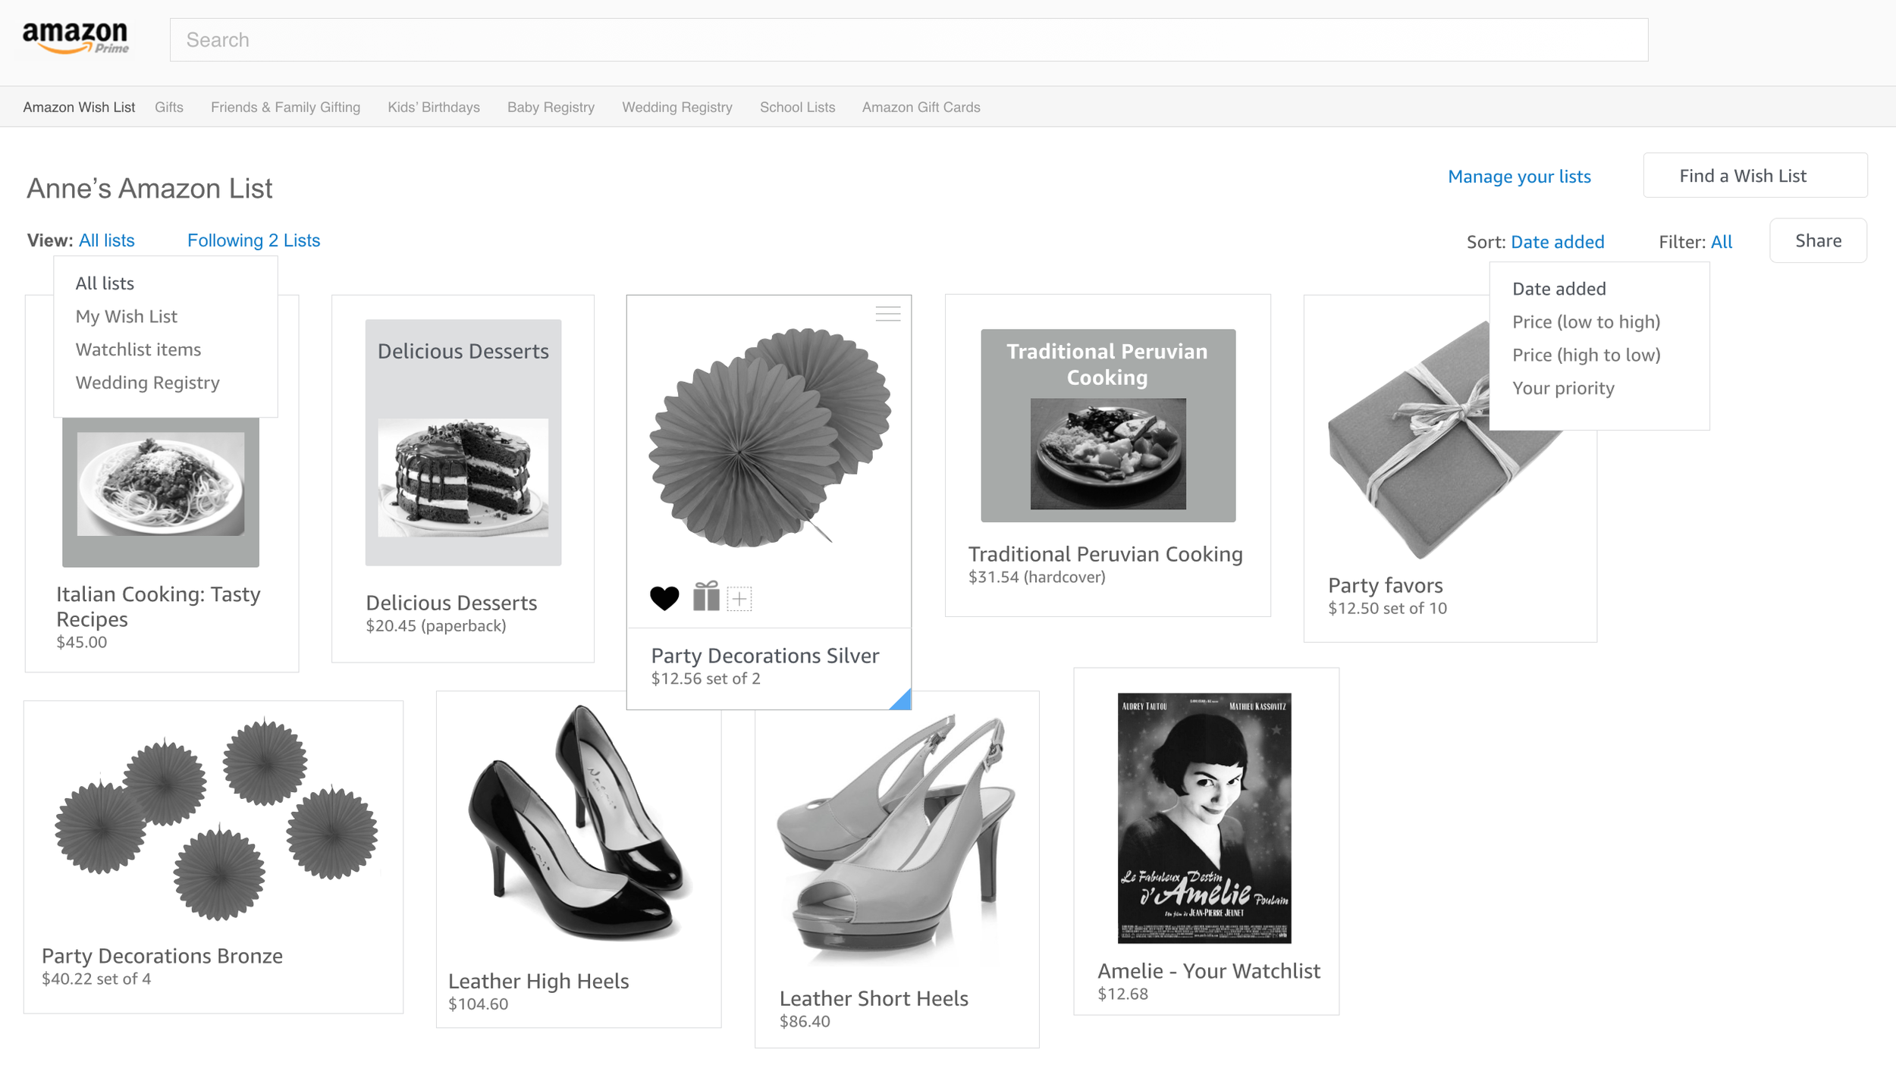
Task: Open the Leather Short Heels title
Action: coord(874,999)
